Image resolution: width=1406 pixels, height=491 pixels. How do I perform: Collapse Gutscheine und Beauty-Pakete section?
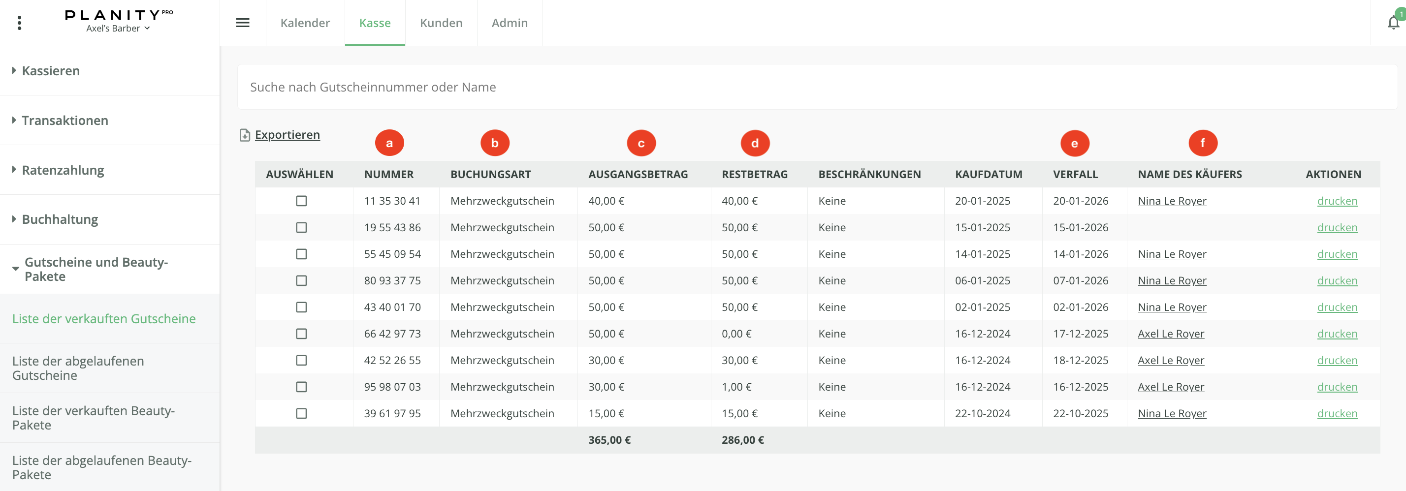[96, 269]
